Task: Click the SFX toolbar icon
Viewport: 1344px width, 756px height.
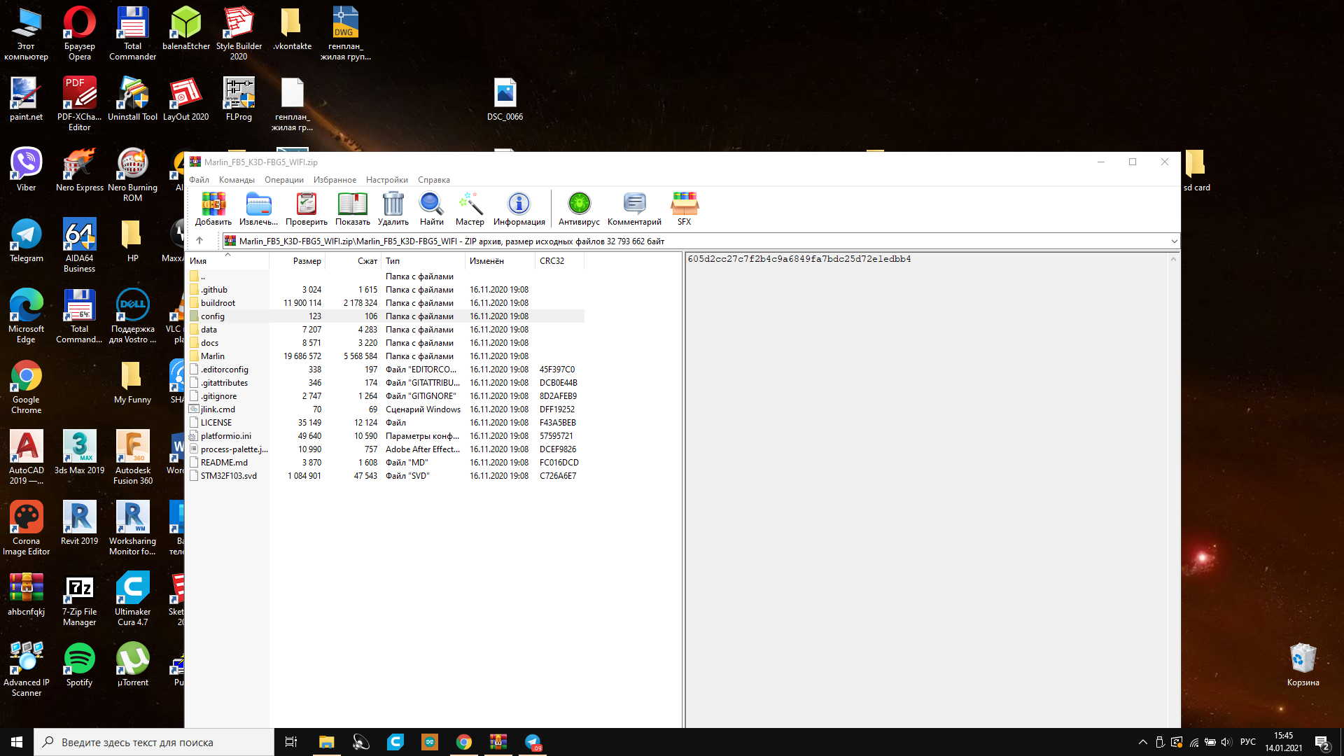Action: click(684, 209)
